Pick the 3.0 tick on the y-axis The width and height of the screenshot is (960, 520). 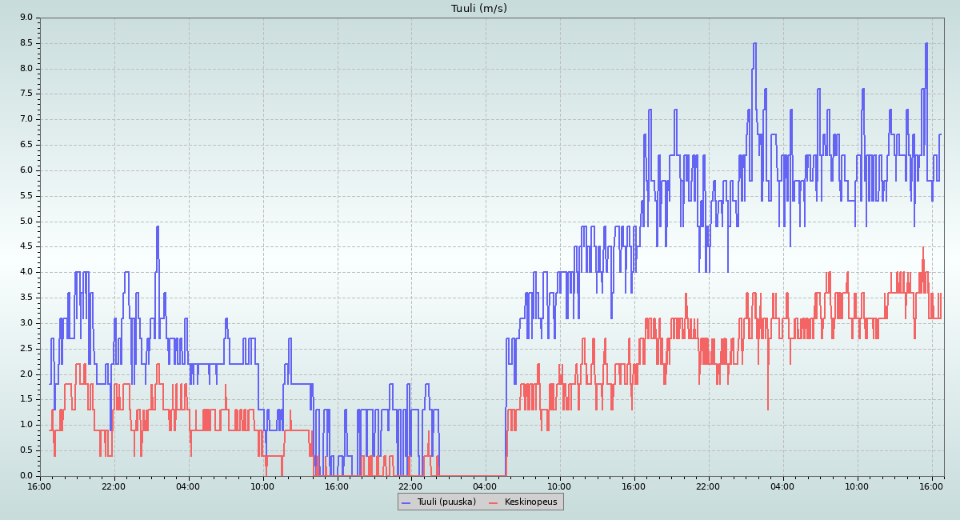click(x=26, y=323)
